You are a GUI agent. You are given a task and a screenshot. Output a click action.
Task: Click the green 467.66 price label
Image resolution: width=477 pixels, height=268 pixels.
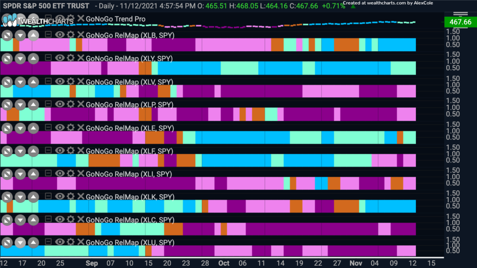coord(461,22)
